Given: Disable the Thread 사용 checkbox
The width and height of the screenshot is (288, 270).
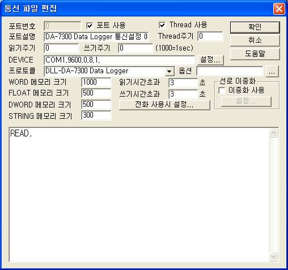Looking at the screenshot, I should click(162, 25).
